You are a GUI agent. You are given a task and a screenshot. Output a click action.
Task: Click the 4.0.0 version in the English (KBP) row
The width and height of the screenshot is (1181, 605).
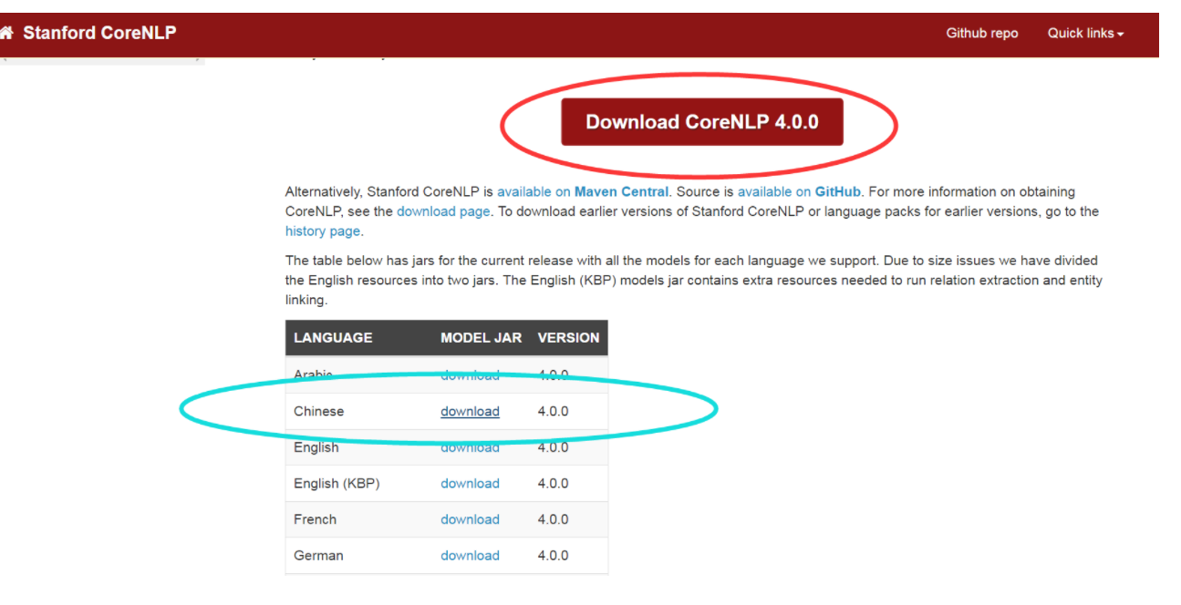point(553,484)
